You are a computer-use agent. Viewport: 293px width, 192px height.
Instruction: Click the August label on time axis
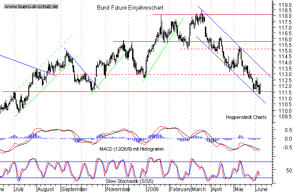coord(45,189)
